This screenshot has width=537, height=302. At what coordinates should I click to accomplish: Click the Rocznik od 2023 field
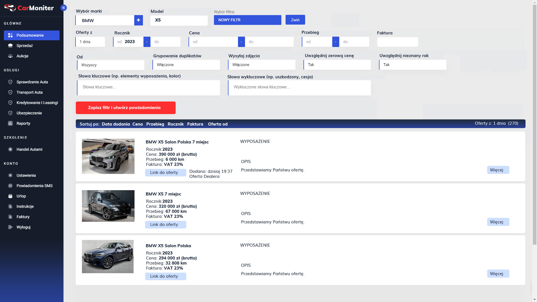point(128,42)
